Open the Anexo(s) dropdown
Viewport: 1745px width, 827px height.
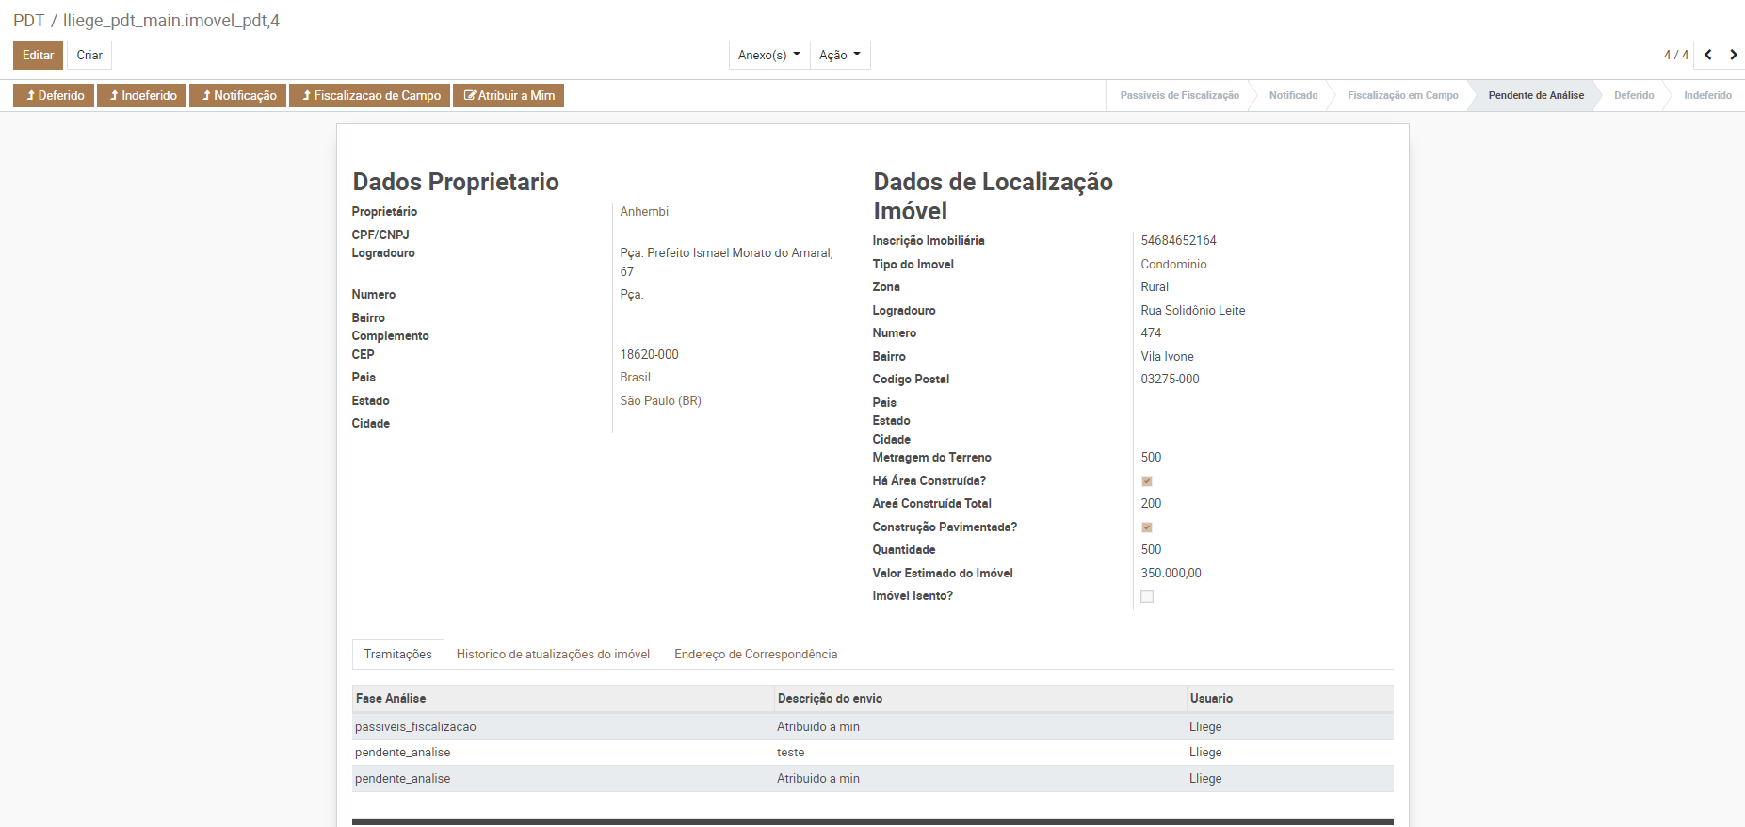coord(768,55)
